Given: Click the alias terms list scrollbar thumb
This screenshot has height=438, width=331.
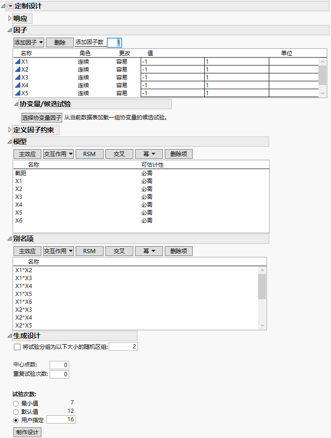Looking at the screenshot, I should click(x=262, y=287).
